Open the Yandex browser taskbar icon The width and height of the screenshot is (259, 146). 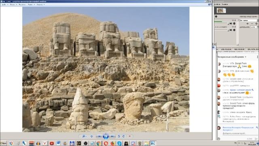[45, 143]
